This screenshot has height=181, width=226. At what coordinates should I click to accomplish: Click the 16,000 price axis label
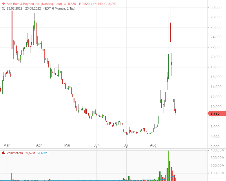point(216,77)
